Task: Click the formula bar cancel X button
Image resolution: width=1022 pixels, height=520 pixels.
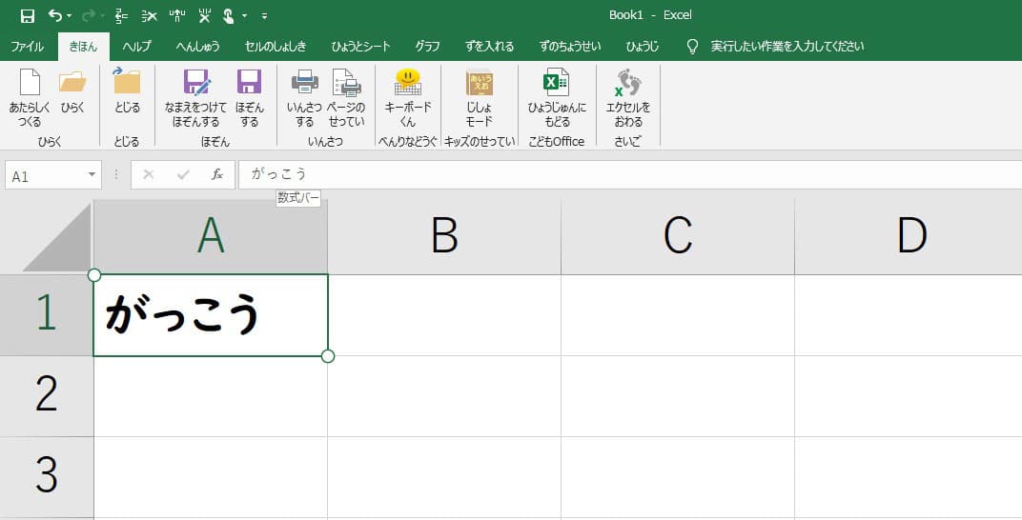Action: click(149, 174)
